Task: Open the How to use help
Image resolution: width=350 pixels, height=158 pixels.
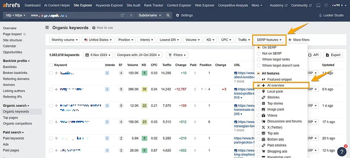Action: click(103, 28)
